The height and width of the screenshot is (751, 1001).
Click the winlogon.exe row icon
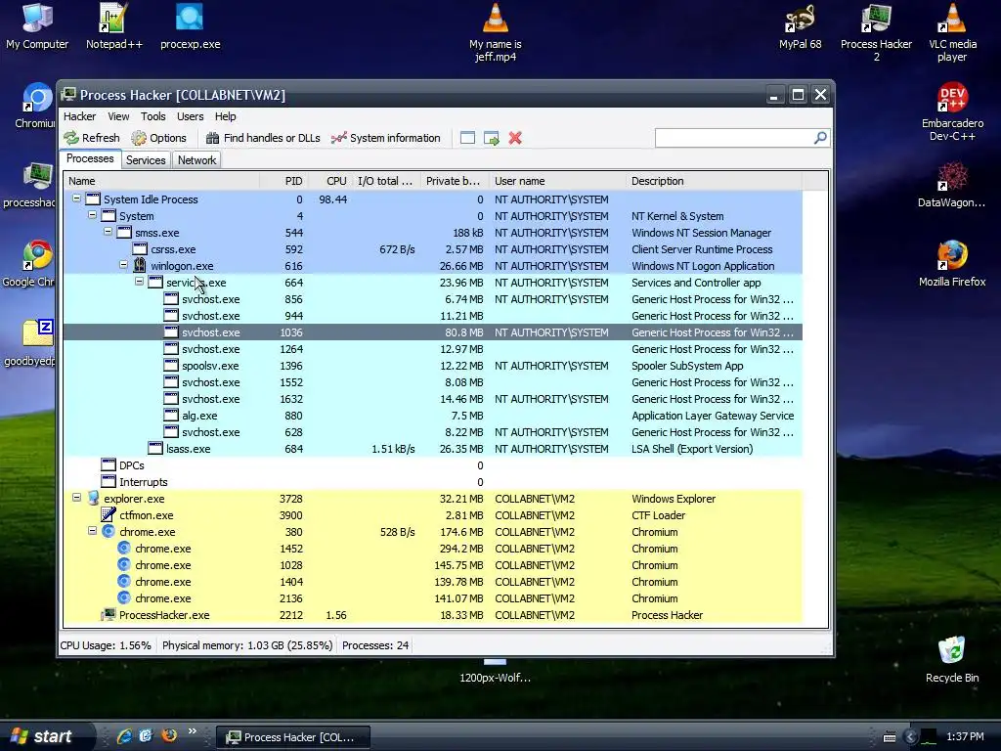(x=140, y=266)
